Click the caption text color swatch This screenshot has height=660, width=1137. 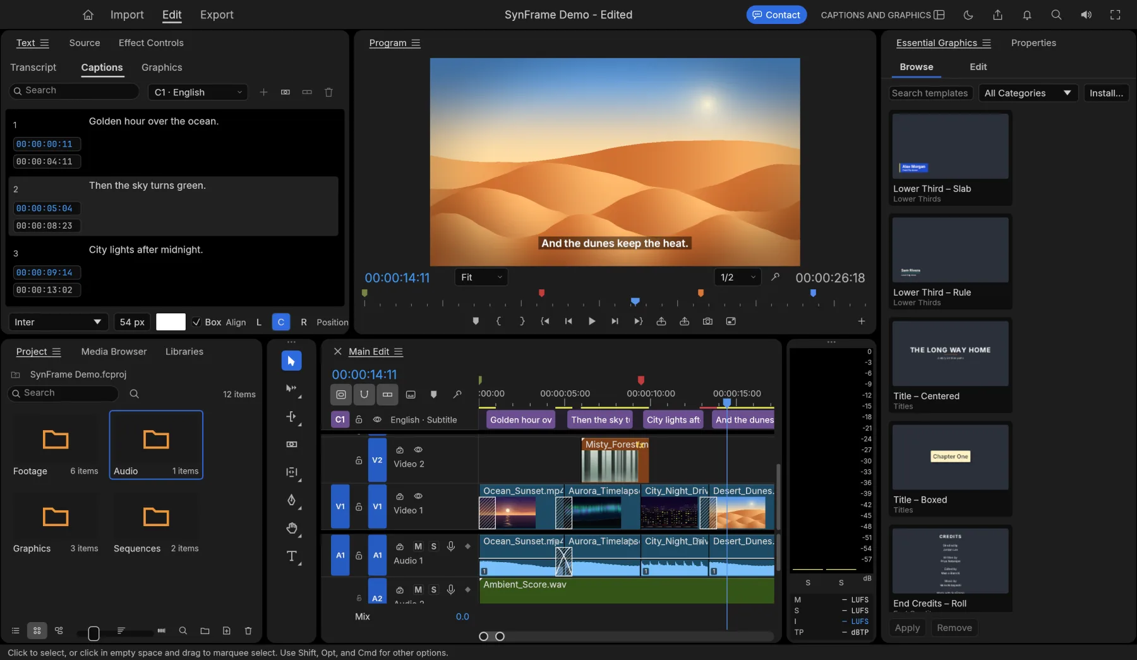171,322
